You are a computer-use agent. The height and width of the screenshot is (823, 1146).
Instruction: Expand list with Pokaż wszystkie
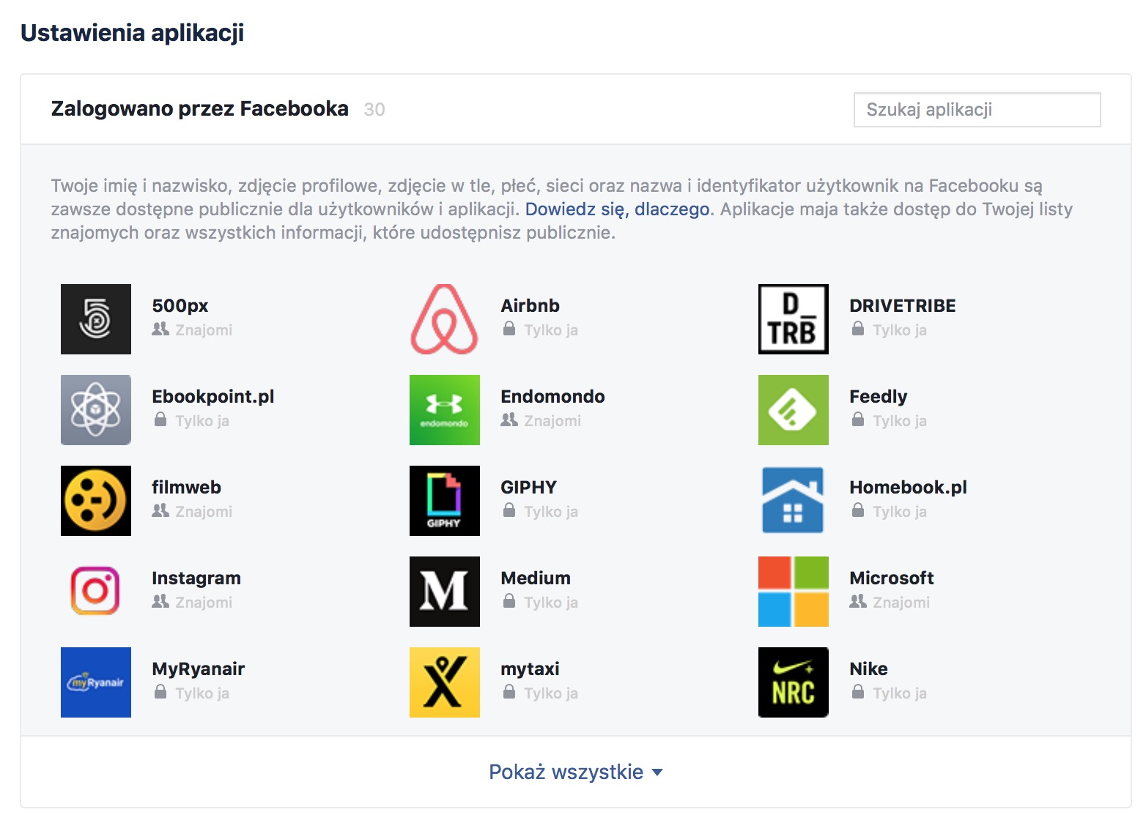pos(575,772)
